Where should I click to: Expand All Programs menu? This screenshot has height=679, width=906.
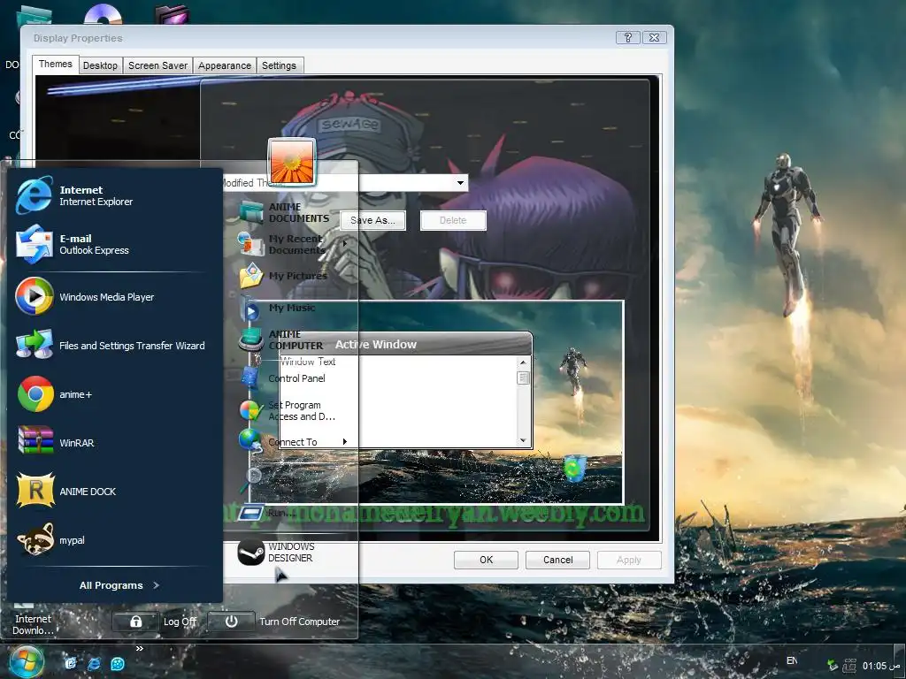pos(119,585)
